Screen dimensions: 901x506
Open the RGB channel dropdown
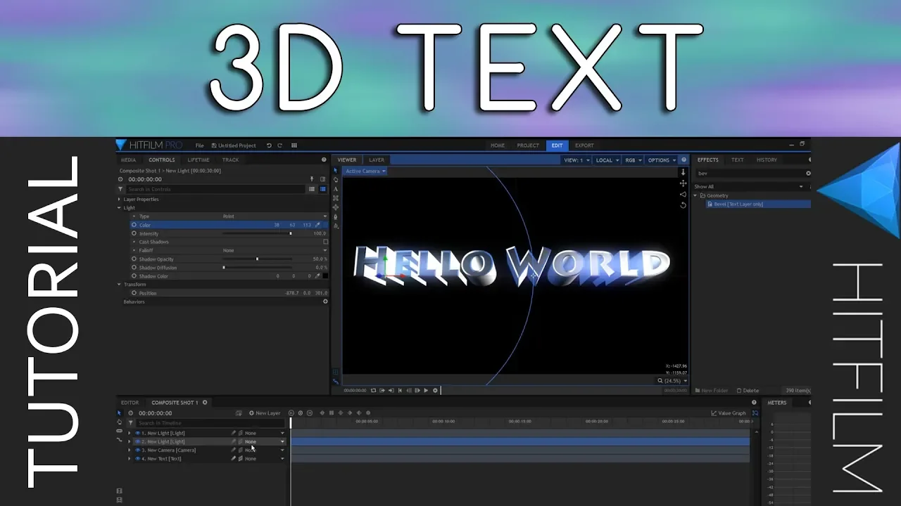pyautogui.click(x=633, y=160)
